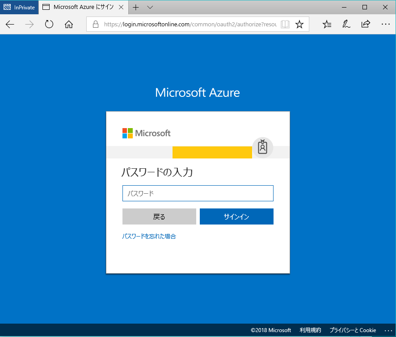Select the Microsoft Azure にサイン tab

(83, 7)
